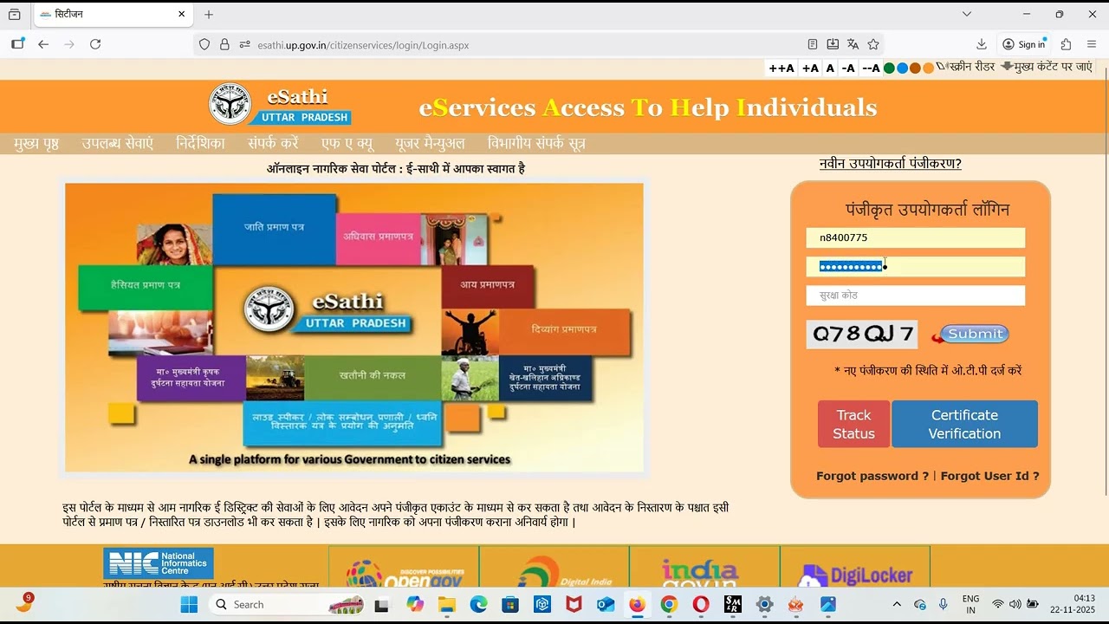
Task: Click the --A smallest font size button
Action: (871, 68)
